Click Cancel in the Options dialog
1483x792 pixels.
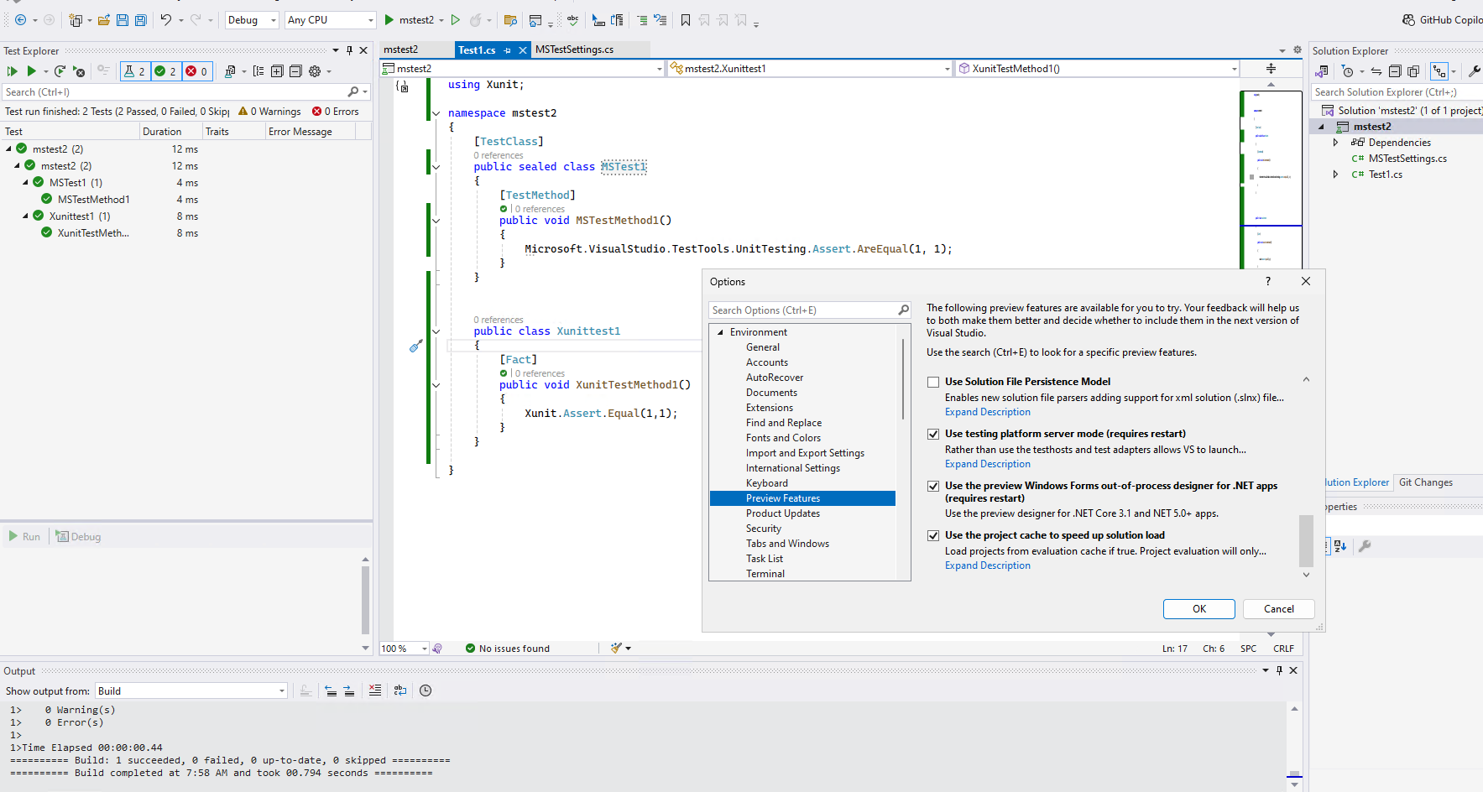(x=1278, y=609)
